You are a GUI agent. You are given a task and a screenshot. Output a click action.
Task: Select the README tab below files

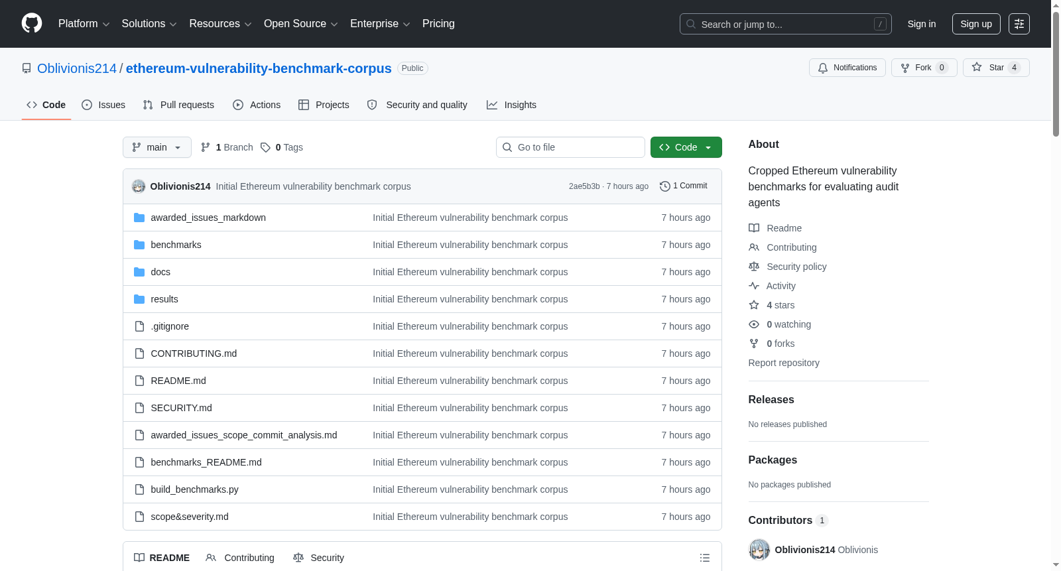(x=162, y=558)
